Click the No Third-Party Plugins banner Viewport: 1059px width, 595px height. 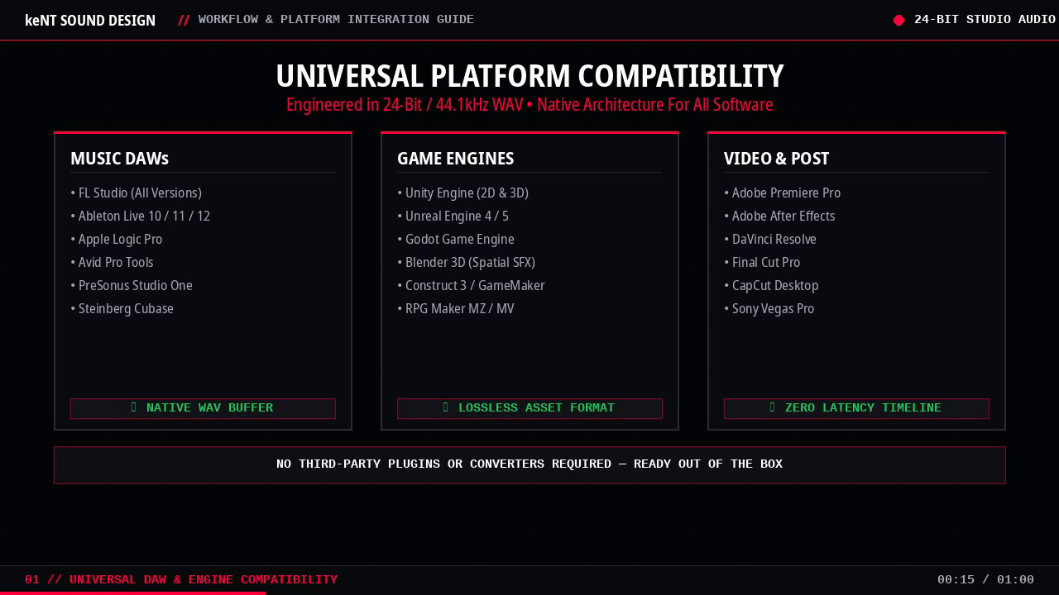tap(529, 465)
